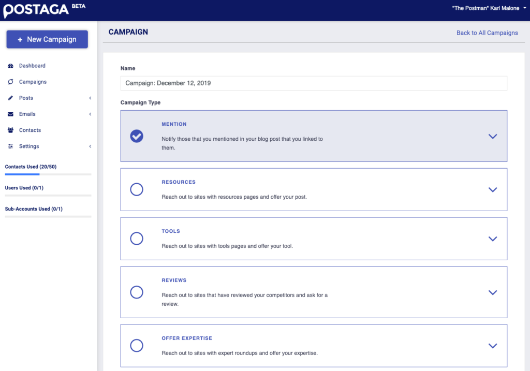Select the Reviews campaign type radio
The height and width of the screenshot is (371, 530).
tap(136, 292)
